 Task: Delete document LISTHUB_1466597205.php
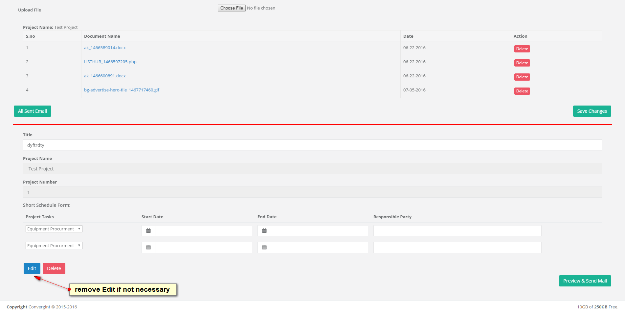(x=522, y=63)
